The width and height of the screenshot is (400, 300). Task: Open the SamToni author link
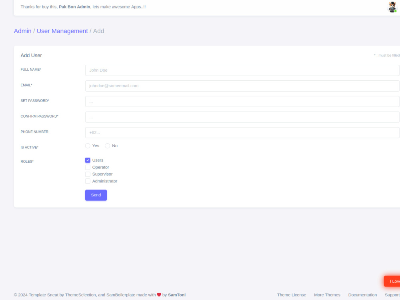coord(177,295)
